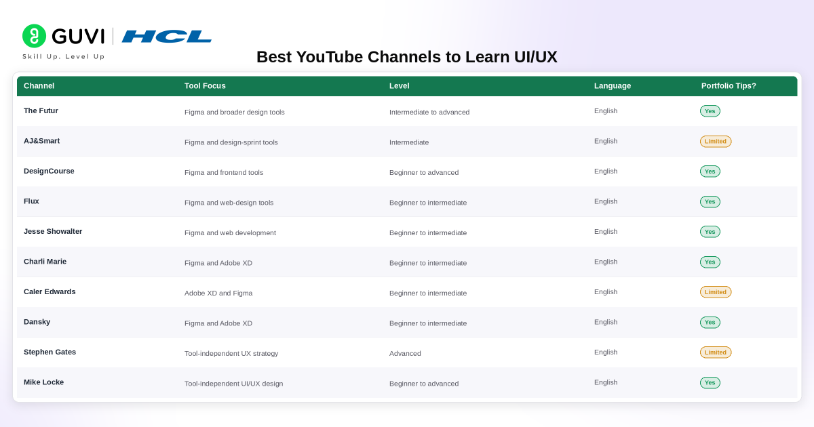Screen dimensions: 814x427
Task: Select Mike Locke channel name
Action: click(43, 382)
